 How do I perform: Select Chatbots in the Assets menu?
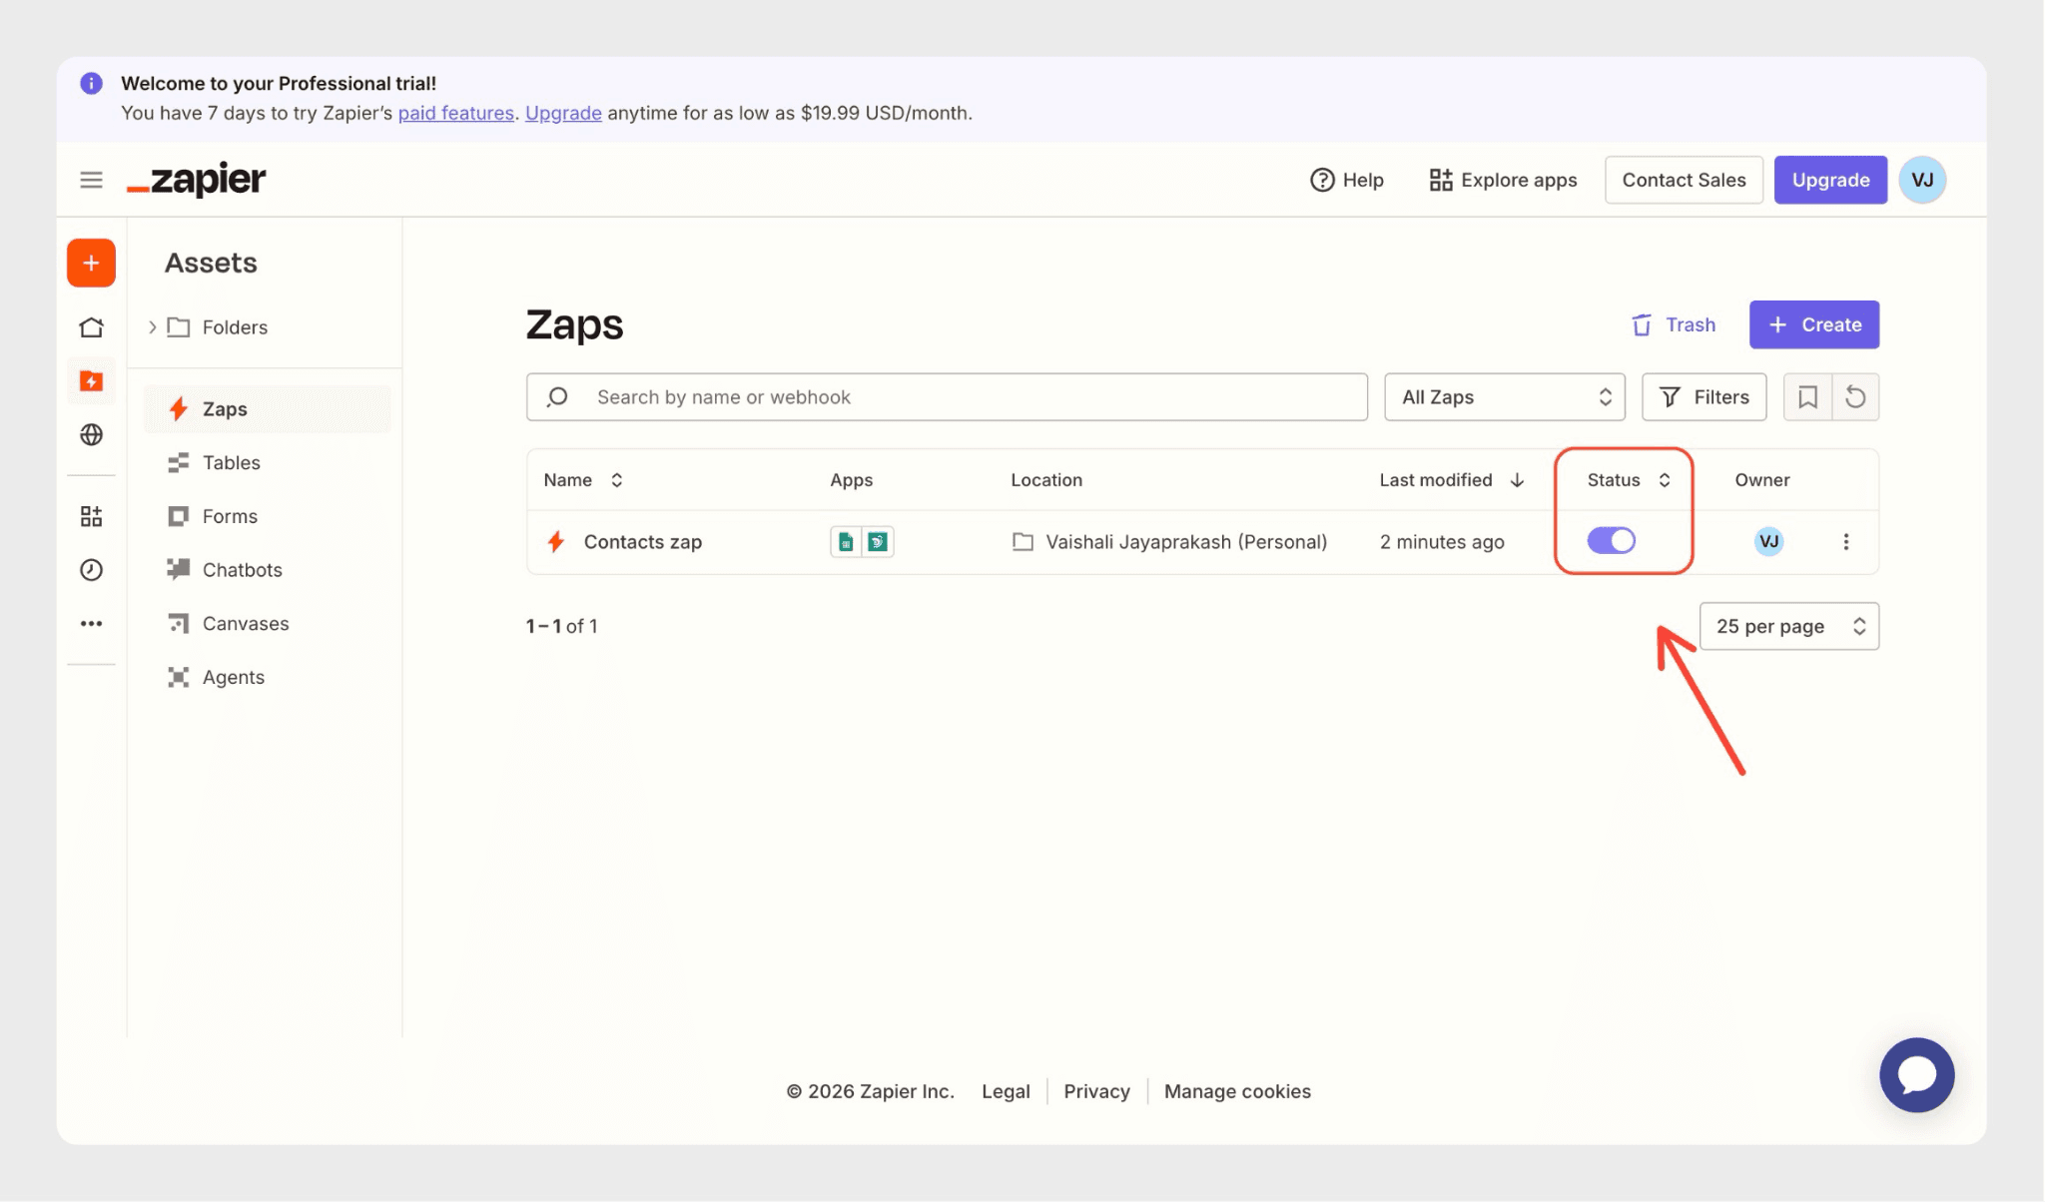242,570
